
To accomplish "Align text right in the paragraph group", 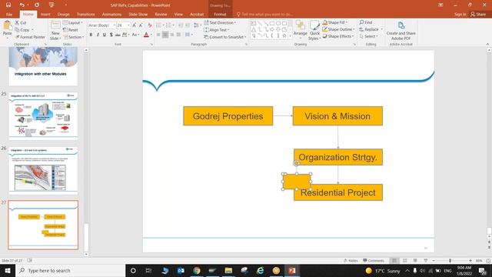I will point(172,35).
